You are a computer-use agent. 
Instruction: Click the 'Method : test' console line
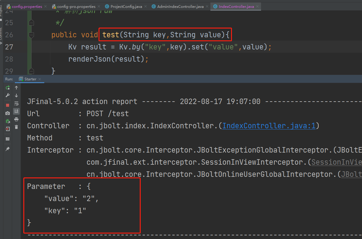(x=65, y=138)
